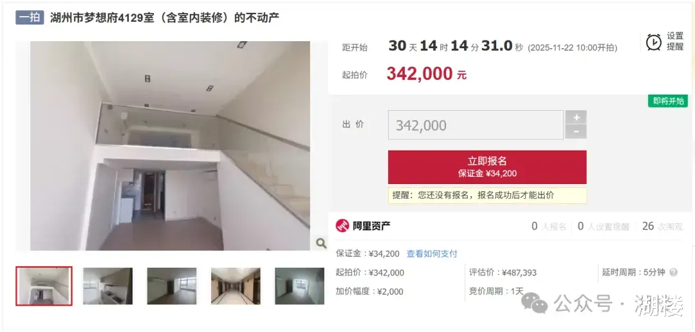Click the 342,000 bid price input field
695x332 pixels.
(476, 125)
